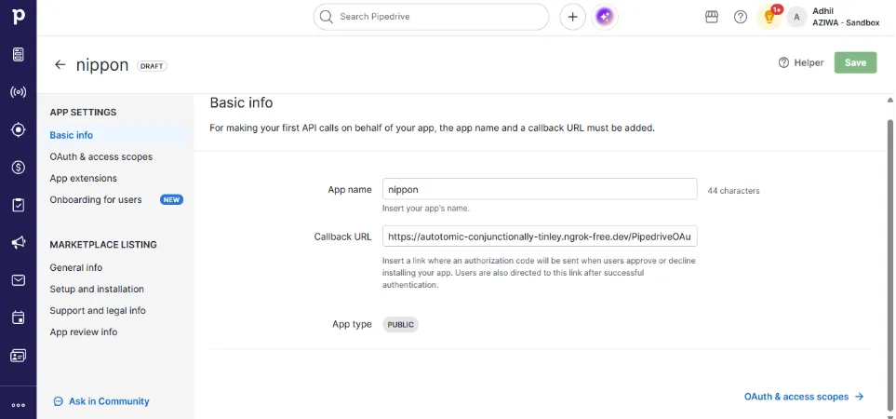Viewport: 896px width, 419px height.
Task: Open the Deals dollar sidebar icon
Action: coord(19,168)
